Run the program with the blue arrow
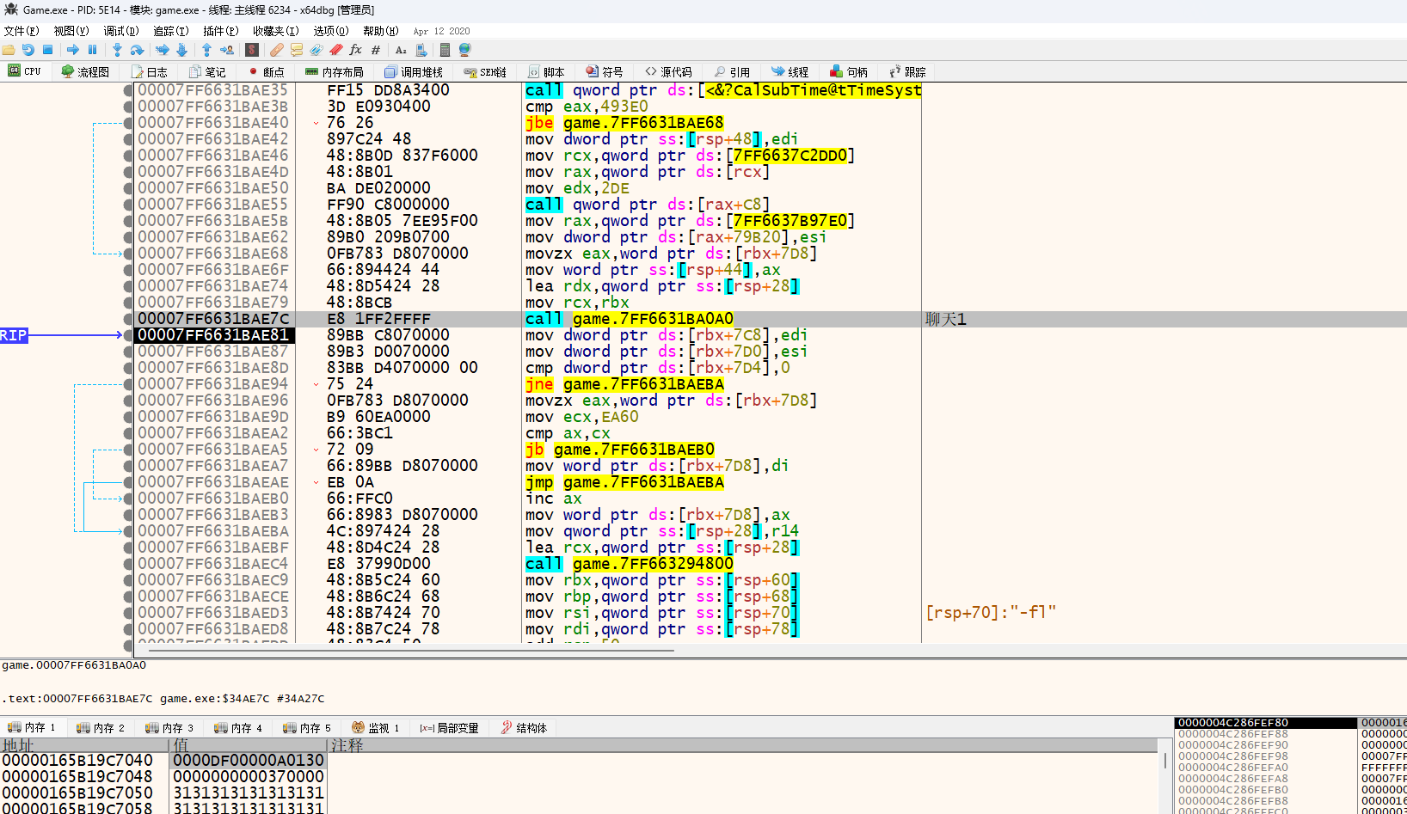This screenshot has height=814, width=1407. tap(73, 50)
